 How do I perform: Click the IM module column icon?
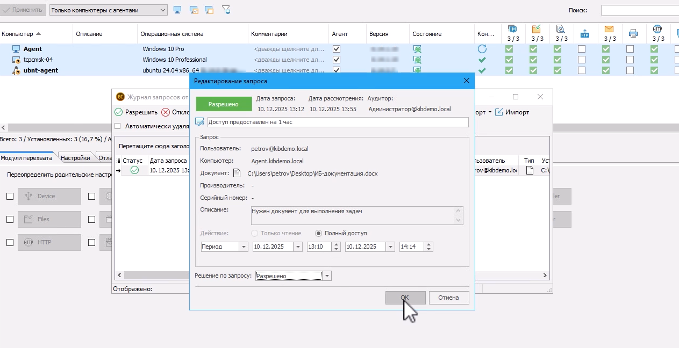coord(513,29)
